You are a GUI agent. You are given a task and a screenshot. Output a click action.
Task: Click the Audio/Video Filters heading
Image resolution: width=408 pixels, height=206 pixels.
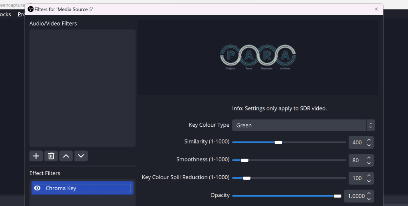[x=53, y=24]
